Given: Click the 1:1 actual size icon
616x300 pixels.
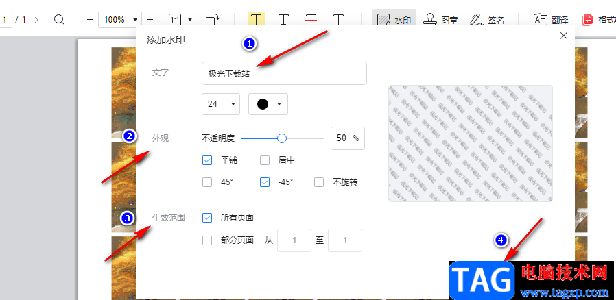Looking at the screenshot, I should pos(175,20).
